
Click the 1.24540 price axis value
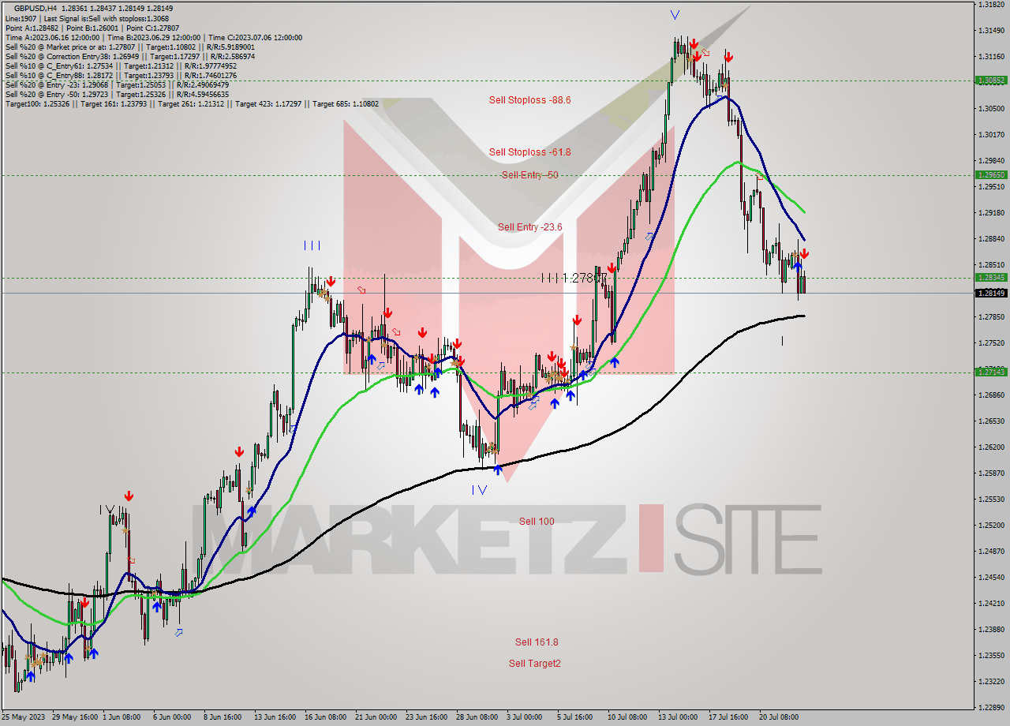[990, 578]
